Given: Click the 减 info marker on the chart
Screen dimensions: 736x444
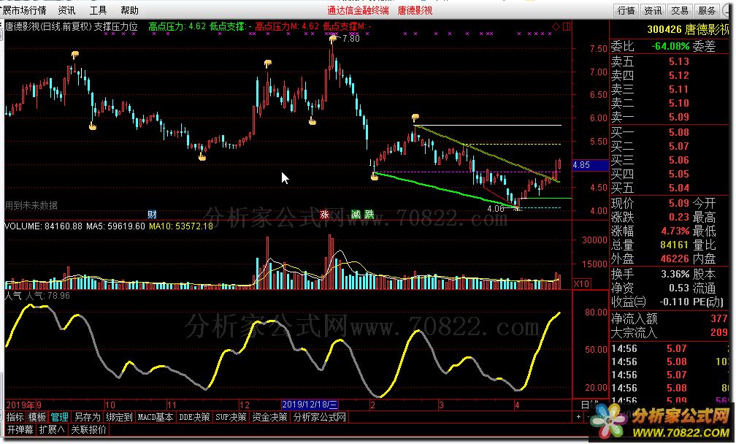Looking at the screenshot, I should click(x=356, y=215).
